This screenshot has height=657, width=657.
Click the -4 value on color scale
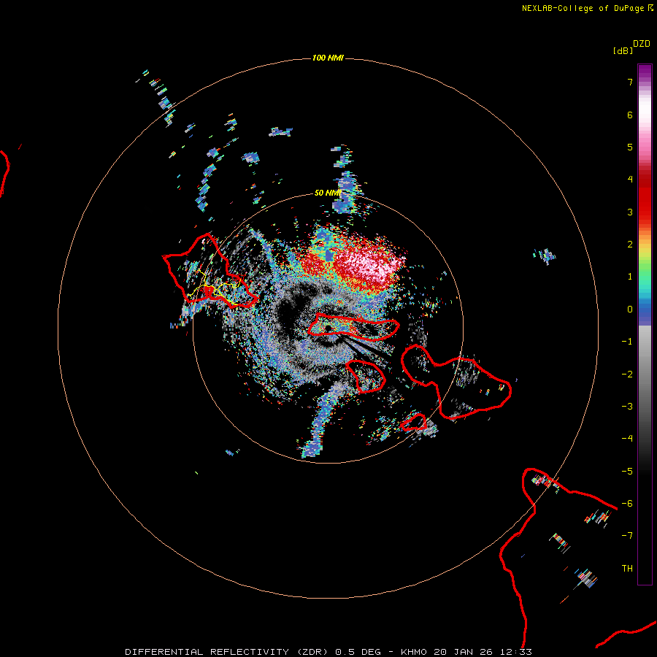click(x=627, y=439)
